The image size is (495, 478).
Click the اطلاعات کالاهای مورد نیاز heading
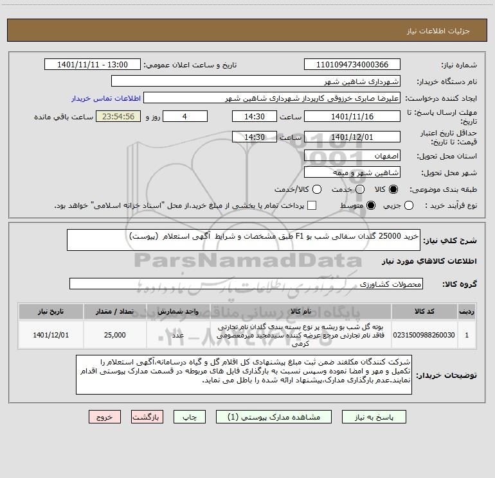(429, 261)
